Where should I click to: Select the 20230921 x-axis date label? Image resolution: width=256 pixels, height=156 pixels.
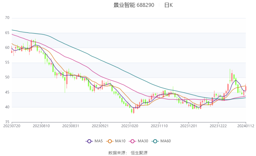100,126
